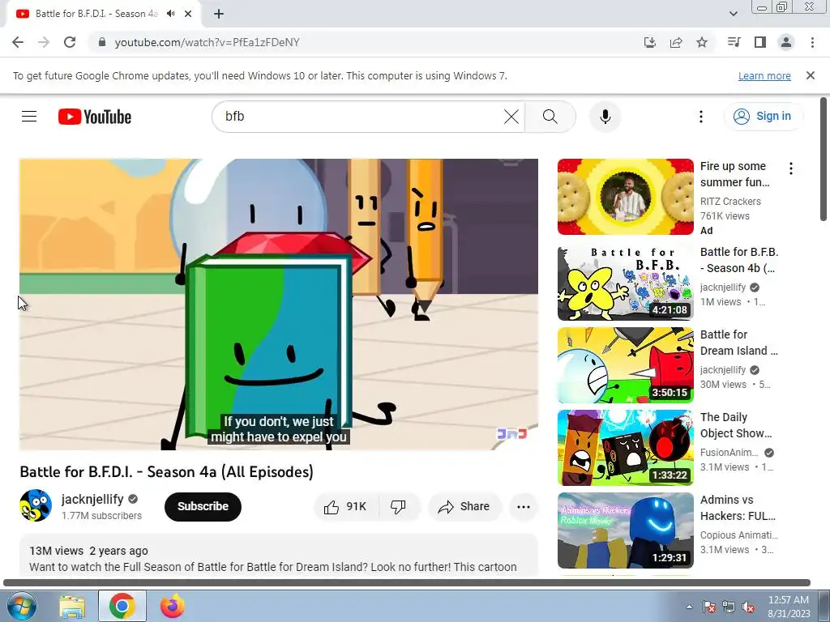
Task: Share this video
Action: pyautogui.click(x=464, y=507)
